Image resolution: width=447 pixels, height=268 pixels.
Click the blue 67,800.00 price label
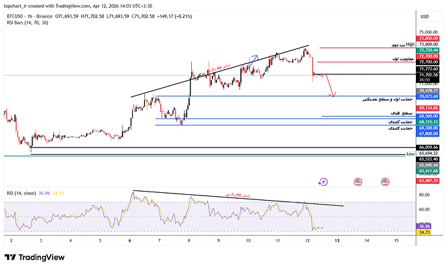pyautogui.click(x=428, y=133)
